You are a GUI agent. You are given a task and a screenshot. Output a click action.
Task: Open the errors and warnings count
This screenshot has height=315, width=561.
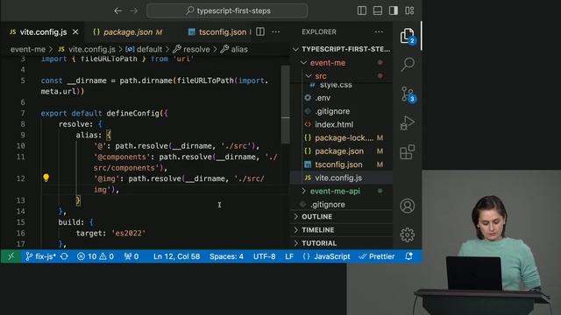[x=96, y=256]
